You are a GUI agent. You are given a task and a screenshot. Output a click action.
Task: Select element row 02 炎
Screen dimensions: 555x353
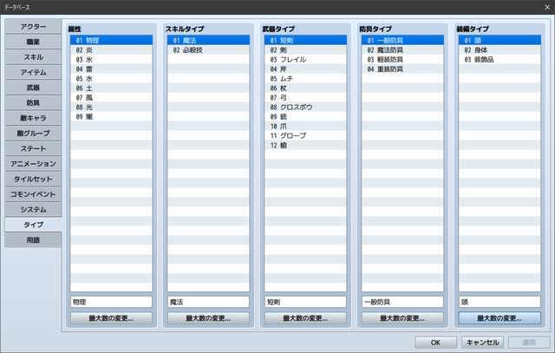point(111,50)
